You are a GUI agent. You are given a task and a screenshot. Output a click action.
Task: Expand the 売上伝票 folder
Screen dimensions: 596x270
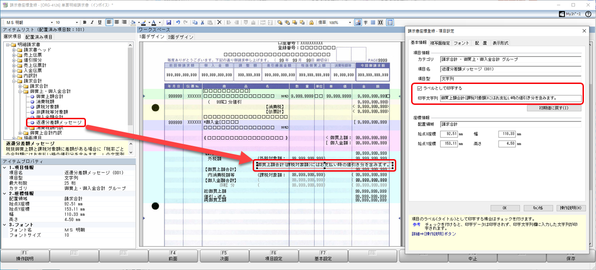(x=14, y=55)
